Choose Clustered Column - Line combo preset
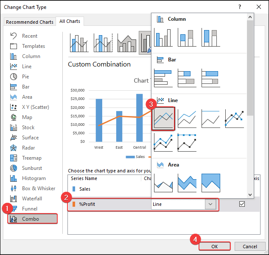This screenshot has width=269, height=255. pyautogui.click(x=79, y=43)
